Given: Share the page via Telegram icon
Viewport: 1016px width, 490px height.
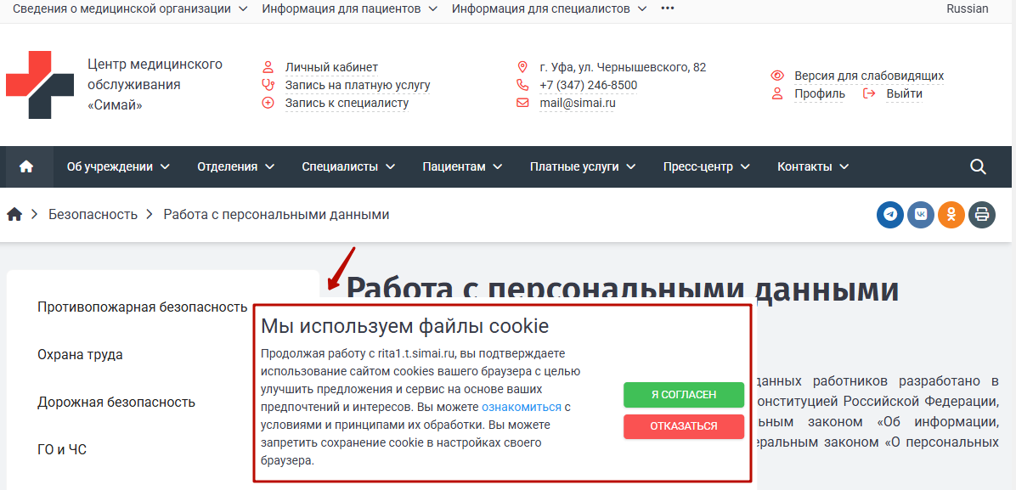Looking at the screenshot, I should pos(890,214).
